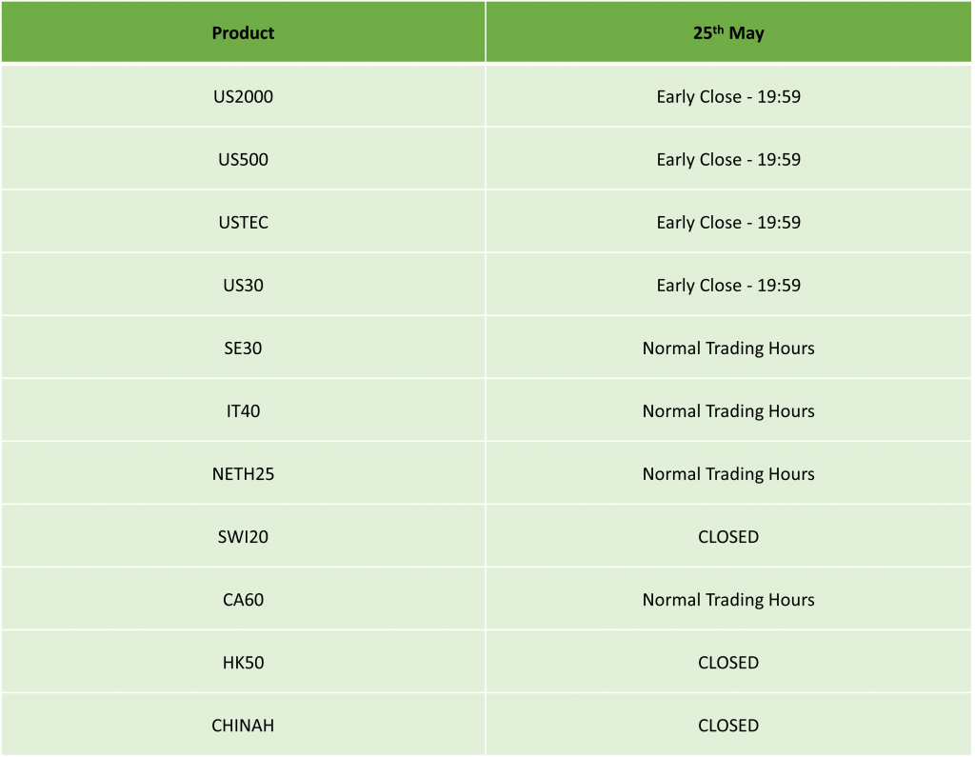Click the 25th May column header
Image resolution: width=975 pixels, height=757 pixels.
click(x=728, y=33)
